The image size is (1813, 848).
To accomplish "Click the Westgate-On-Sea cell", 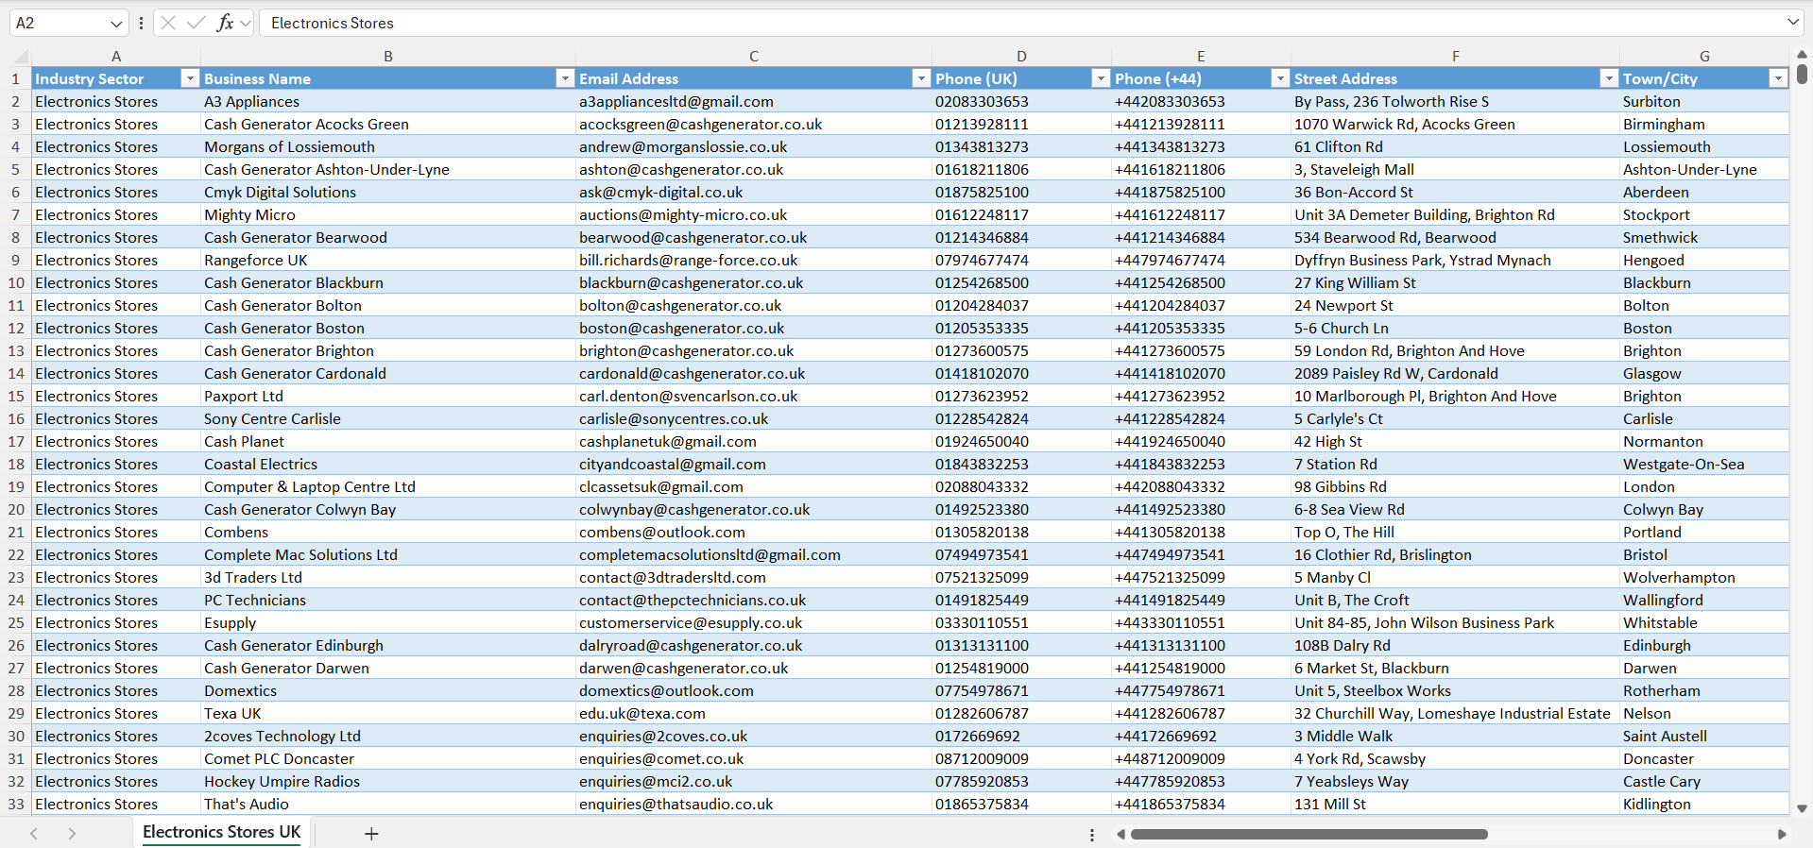I will tap(1704, 464).
